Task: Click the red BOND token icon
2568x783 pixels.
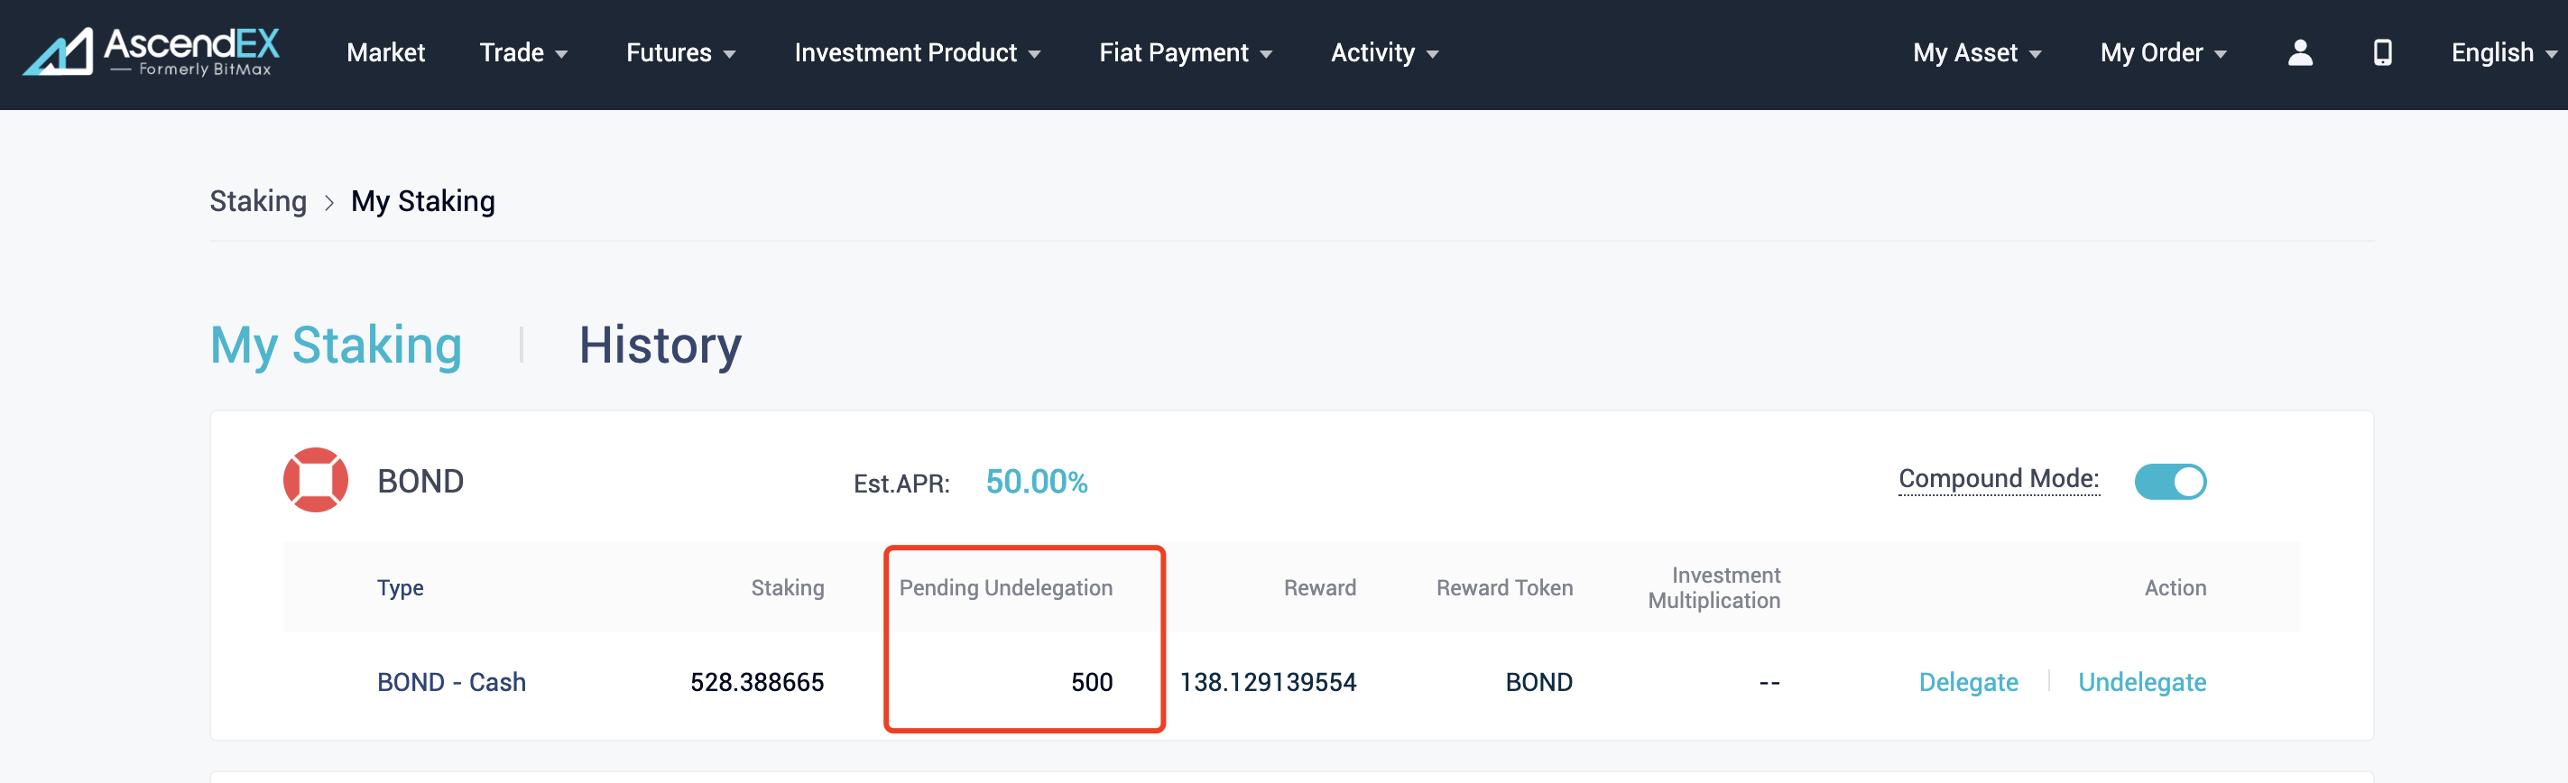Action: (315, 480)
